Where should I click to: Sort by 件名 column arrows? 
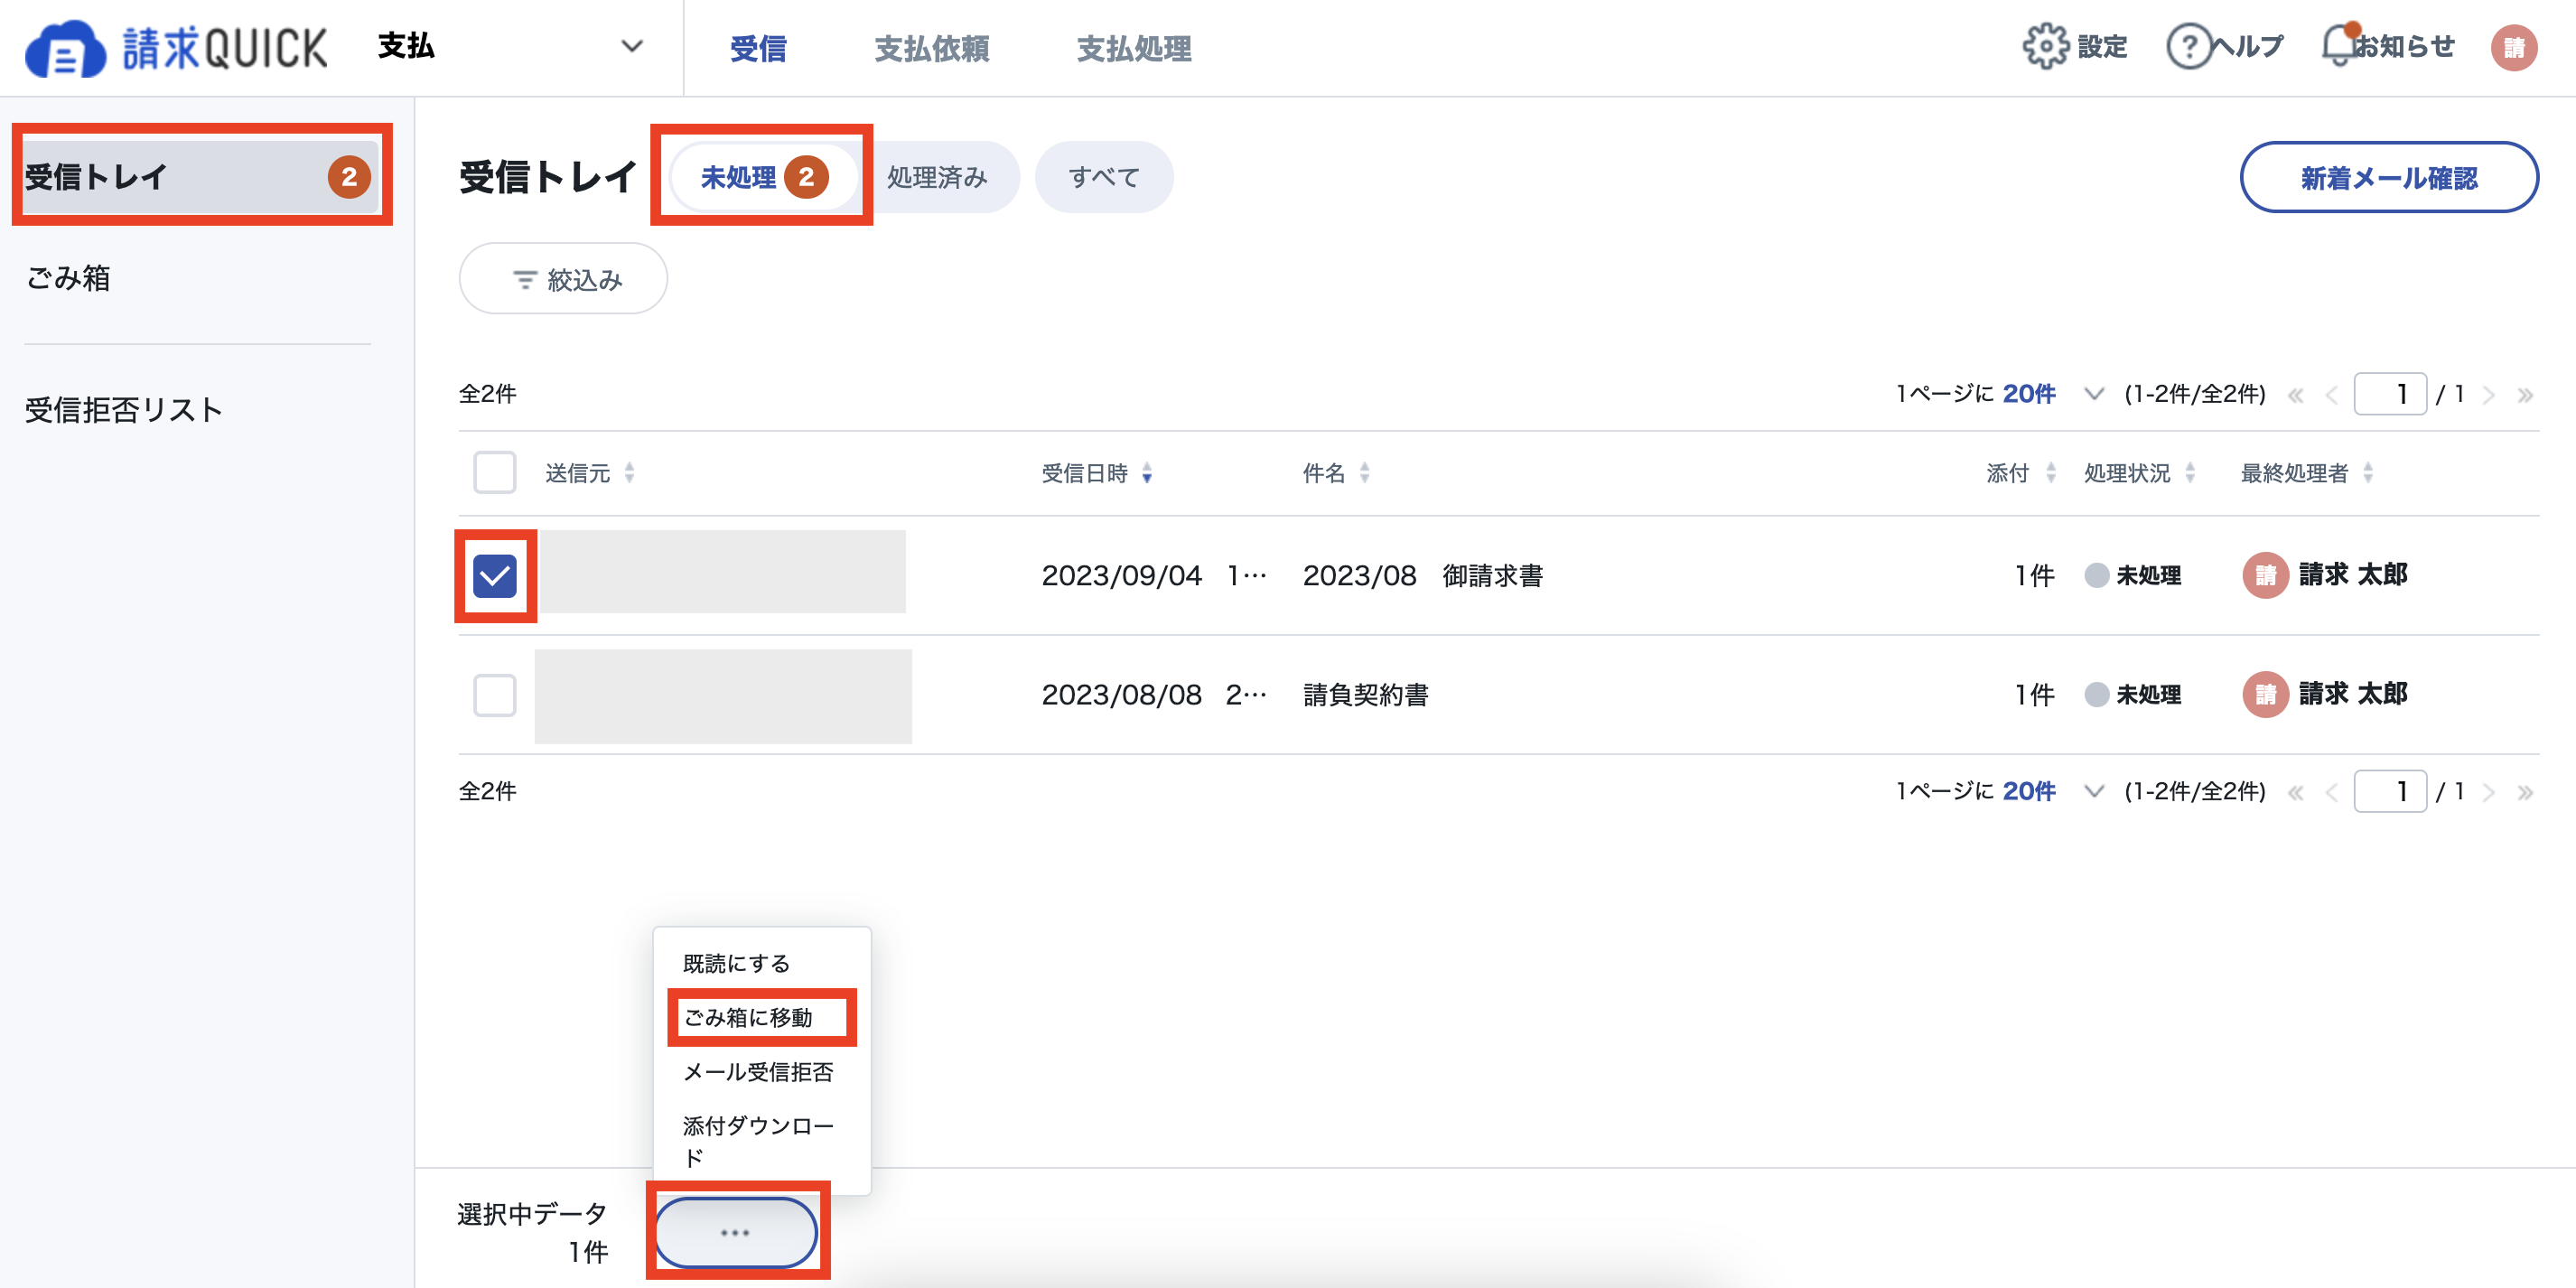pyautogui.click(x=1364, y=473)
